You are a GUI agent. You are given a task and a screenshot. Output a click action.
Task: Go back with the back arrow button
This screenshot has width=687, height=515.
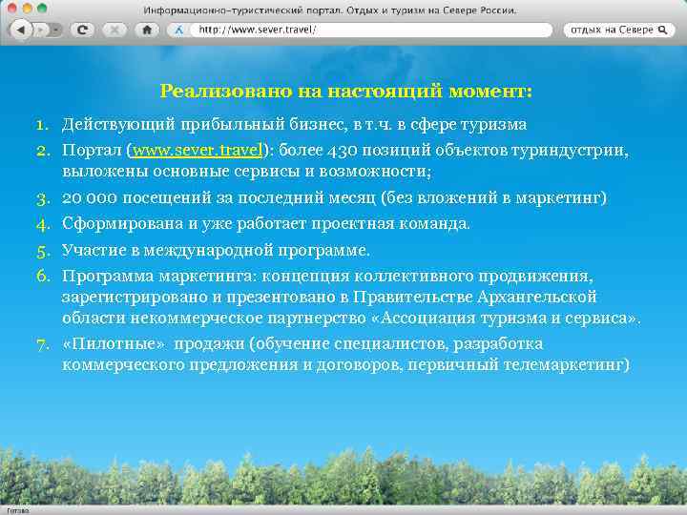click(21, 30)
